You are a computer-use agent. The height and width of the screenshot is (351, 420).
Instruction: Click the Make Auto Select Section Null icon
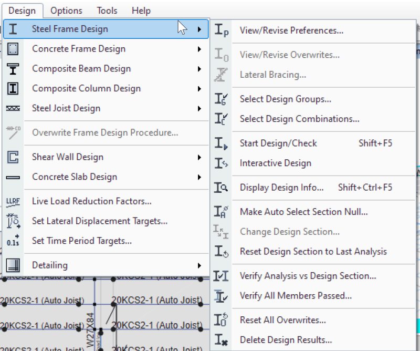(221, 212)
